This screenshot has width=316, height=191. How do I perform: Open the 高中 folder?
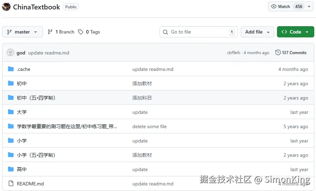(x=22, y=170)
